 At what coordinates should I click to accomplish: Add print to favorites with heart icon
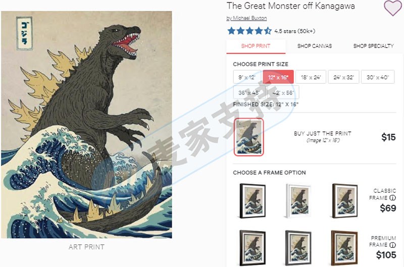[x=392, y=8]
